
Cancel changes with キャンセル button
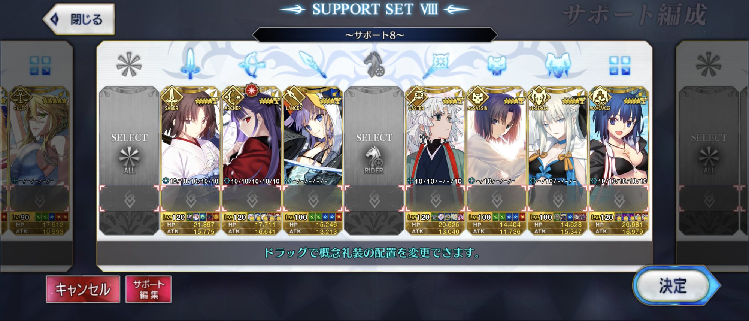pyautogui.click(x=83, y=289)
